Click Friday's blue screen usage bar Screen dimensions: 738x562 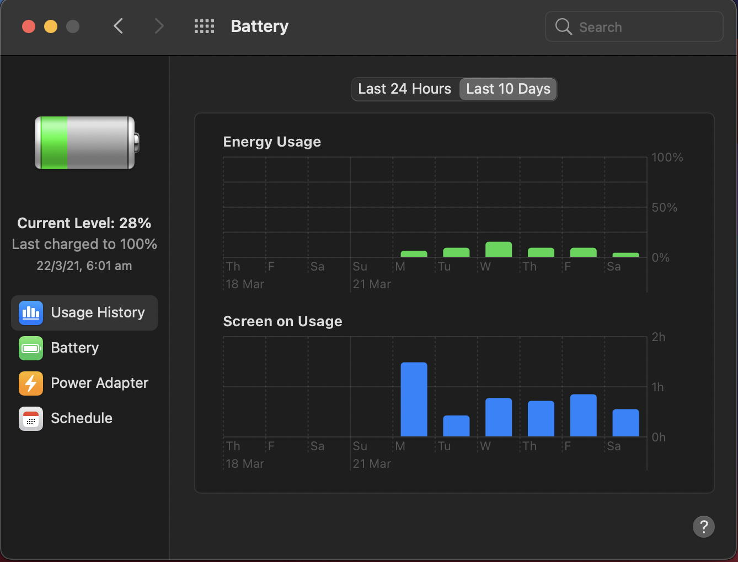point(584,415)
